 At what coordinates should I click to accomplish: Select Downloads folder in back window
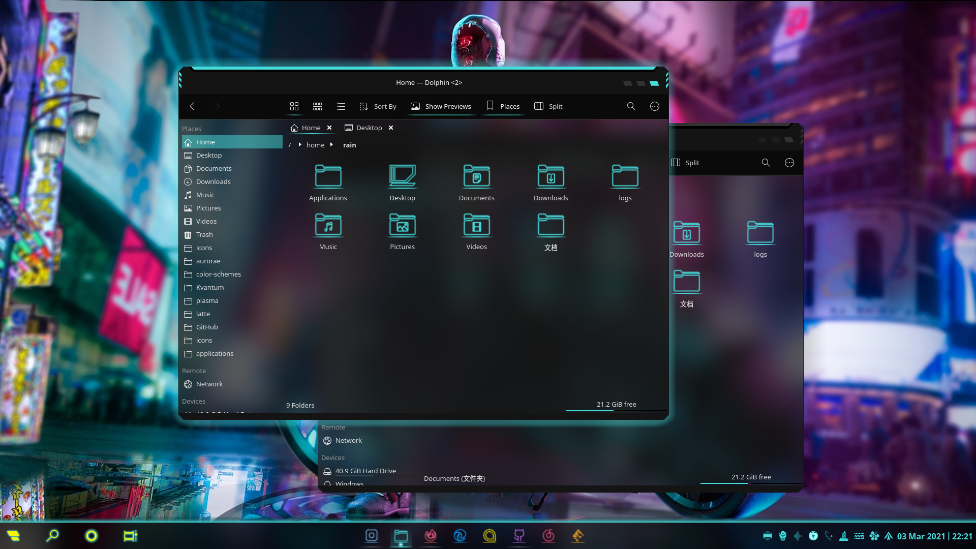[x=686, y=239]
